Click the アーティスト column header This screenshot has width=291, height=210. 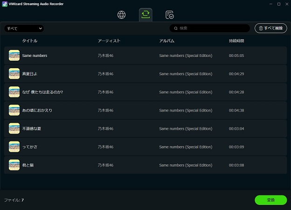point(109,41)
